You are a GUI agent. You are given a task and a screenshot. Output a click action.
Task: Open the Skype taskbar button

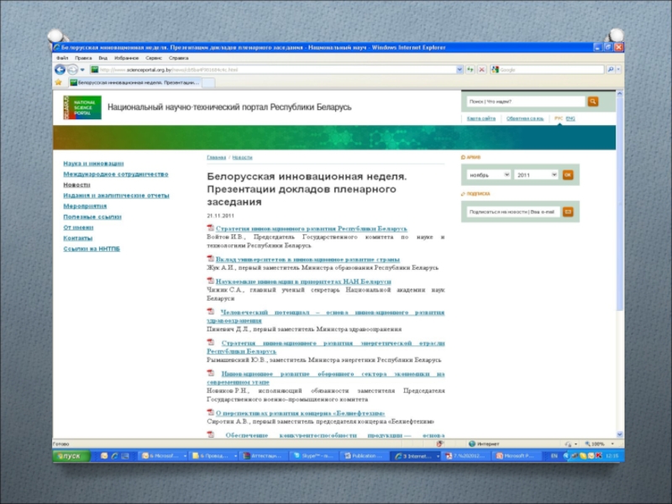point(315,456)
